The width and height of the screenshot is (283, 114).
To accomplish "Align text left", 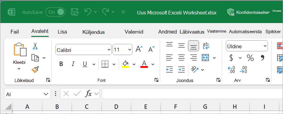I will [x=169, y=58].
